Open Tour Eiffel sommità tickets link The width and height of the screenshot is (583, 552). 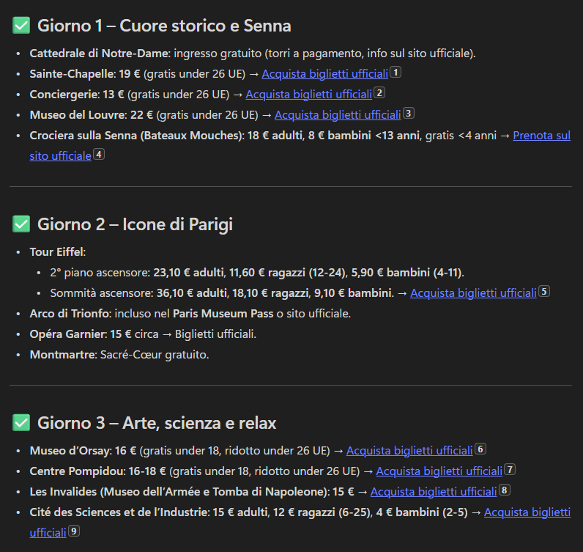tap(473, 293)
